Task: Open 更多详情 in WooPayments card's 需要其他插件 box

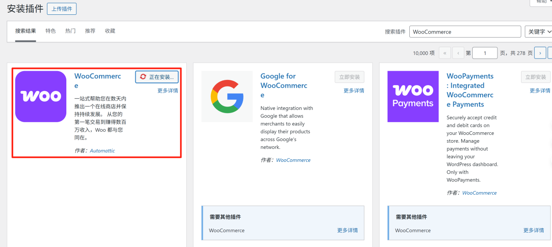Action: (x=534, y=230)
